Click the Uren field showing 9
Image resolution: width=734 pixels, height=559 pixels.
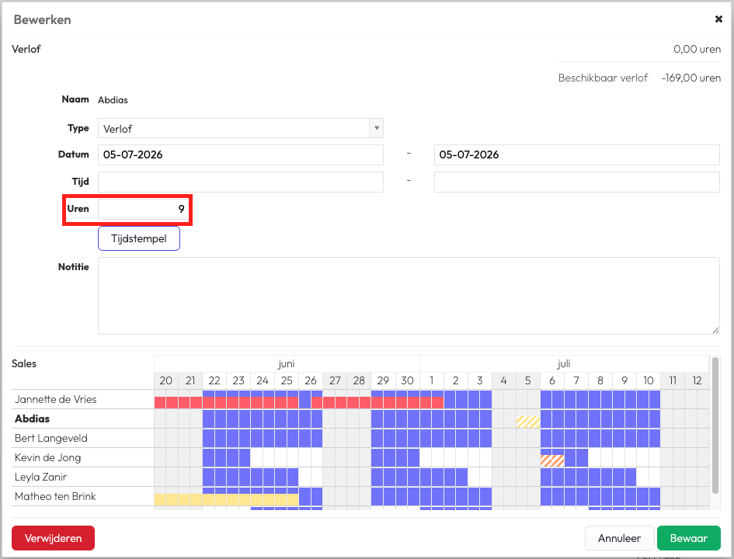[143, 209]
